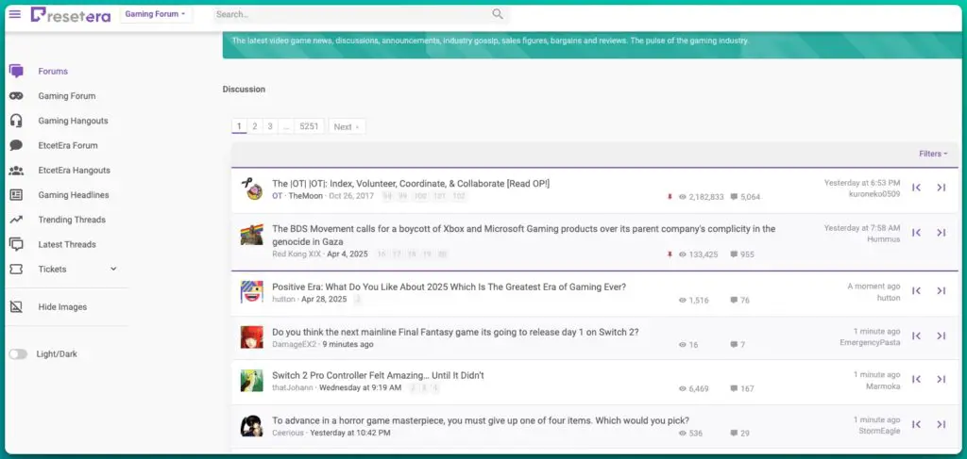967x459 pixels.
Task: Click the Next page button
Action: tap(347, 126)
